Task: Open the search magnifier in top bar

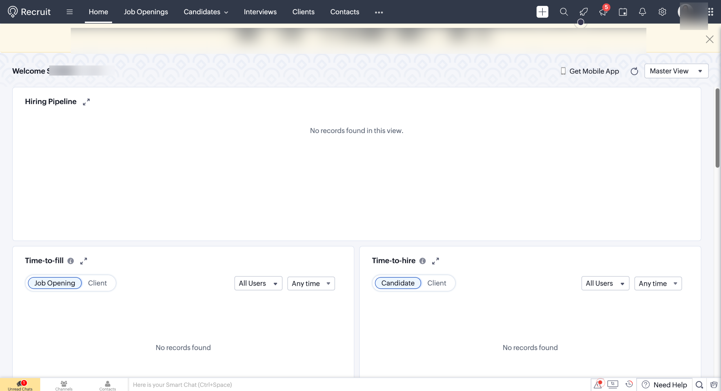Action: pyautogui.click(x=564, y=12)
